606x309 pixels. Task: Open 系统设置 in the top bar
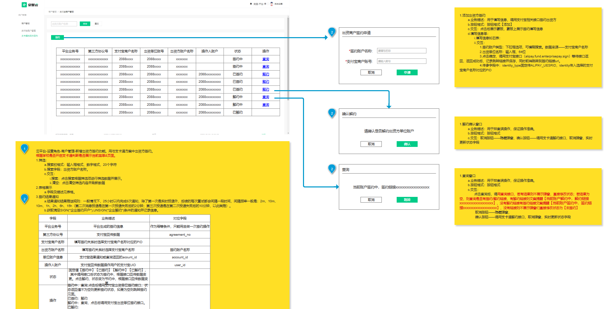278,4
